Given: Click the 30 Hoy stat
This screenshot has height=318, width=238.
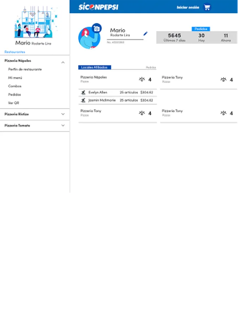Looking at the screenshot, I should 201,37.
